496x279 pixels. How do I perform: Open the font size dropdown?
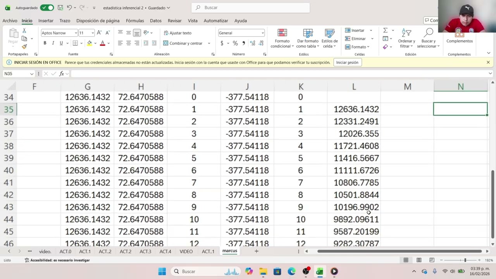92,33
